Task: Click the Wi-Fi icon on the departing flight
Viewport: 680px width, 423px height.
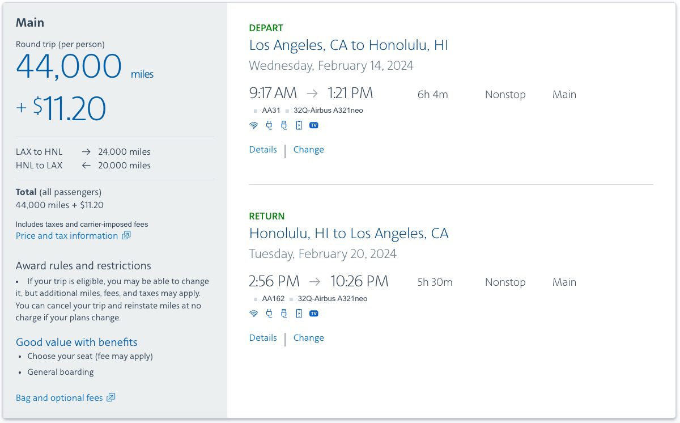Action: (x=253, y=125)
